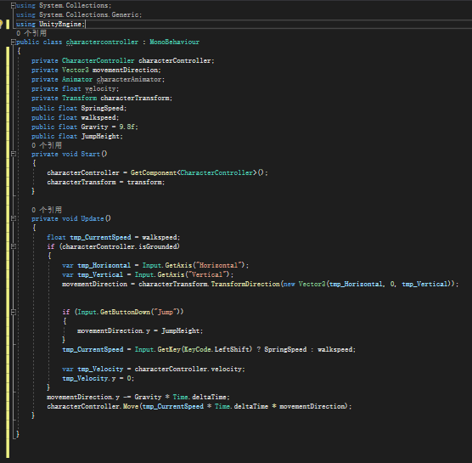Click the "Horizontal" string literal
The width and height of the screenshot is (472, 463).
(218, 265)
